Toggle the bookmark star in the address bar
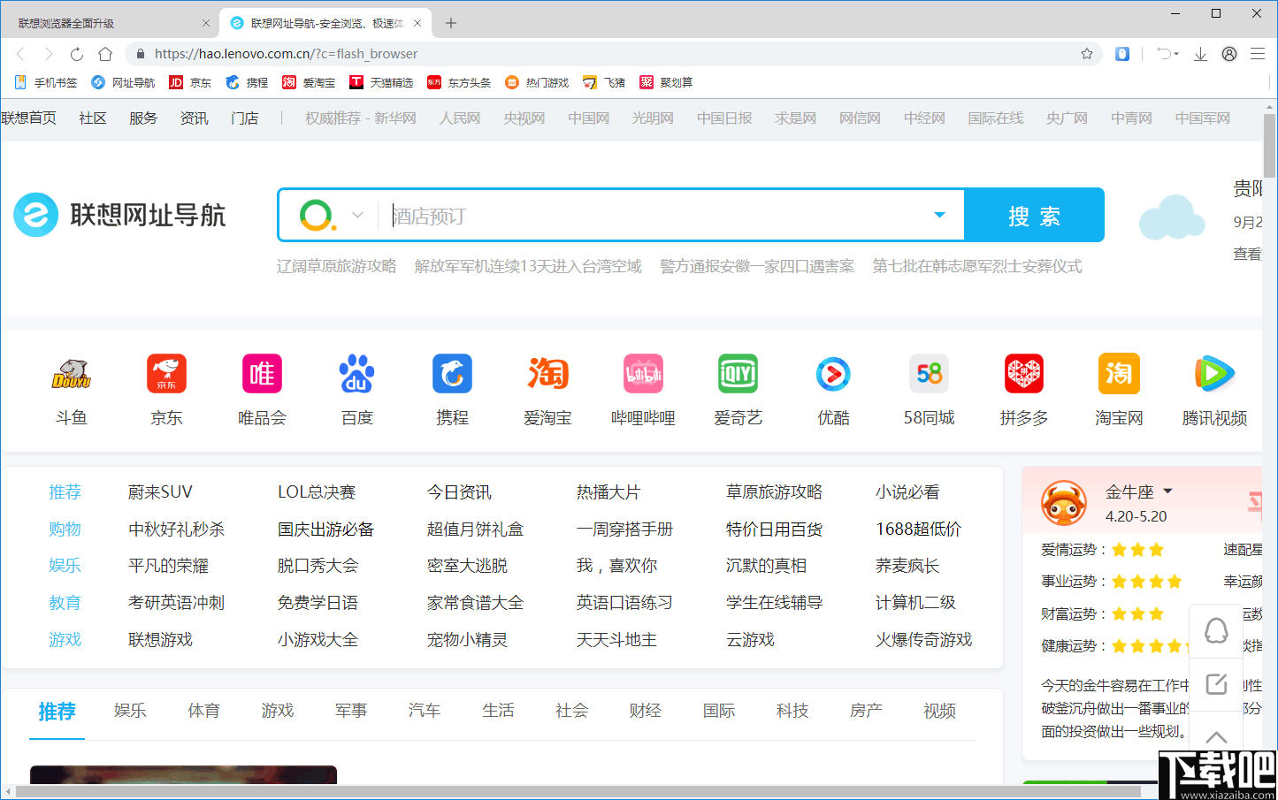The height and width of the screenshot is (800, 1278). 1087,54
